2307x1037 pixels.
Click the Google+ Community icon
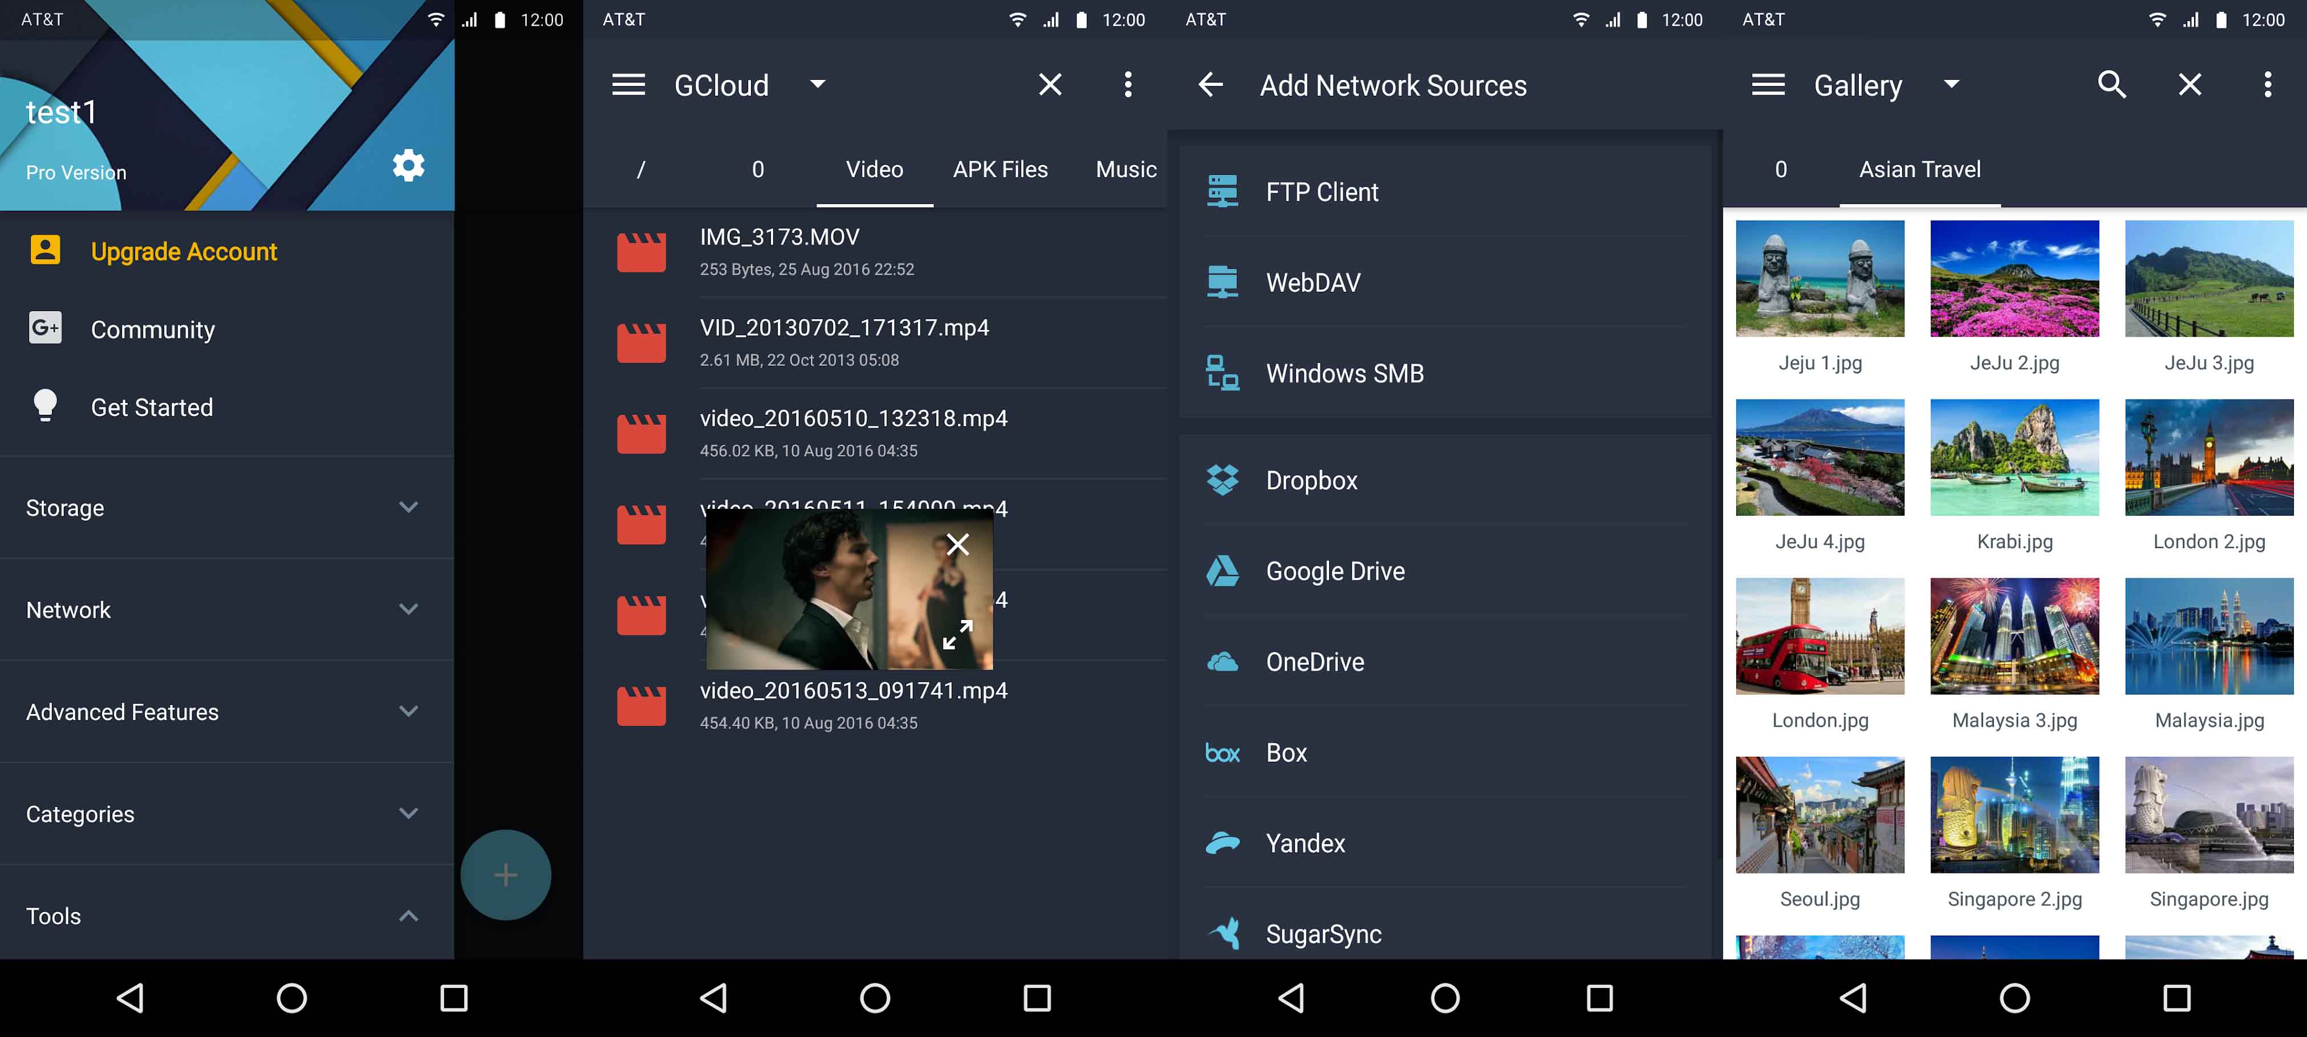point(45,328)
